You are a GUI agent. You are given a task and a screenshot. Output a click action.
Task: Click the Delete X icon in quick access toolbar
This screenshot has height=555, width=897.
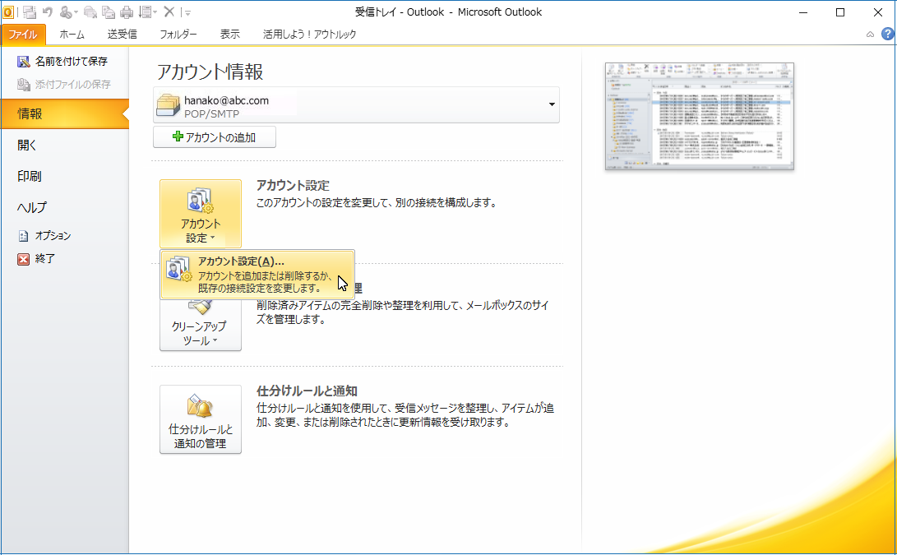(169, 12)
